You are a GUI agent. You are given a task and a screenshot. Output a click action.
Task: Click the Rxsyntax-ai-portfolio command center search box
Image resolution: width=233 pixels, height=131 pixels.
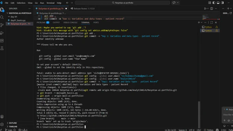point(122,3)
